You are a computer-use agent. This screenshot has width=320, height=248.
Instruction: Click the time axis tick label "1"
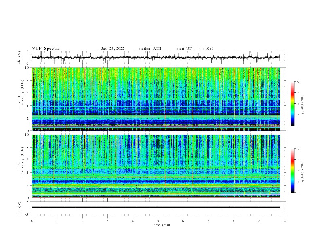[57, 221]
